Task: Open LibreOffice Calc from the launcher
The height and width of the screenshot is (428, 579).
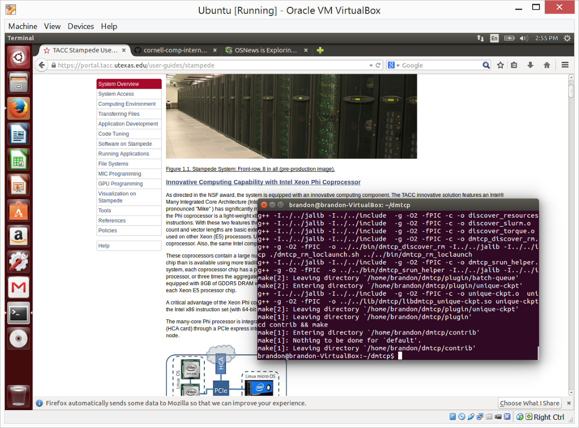Action: 18,160
